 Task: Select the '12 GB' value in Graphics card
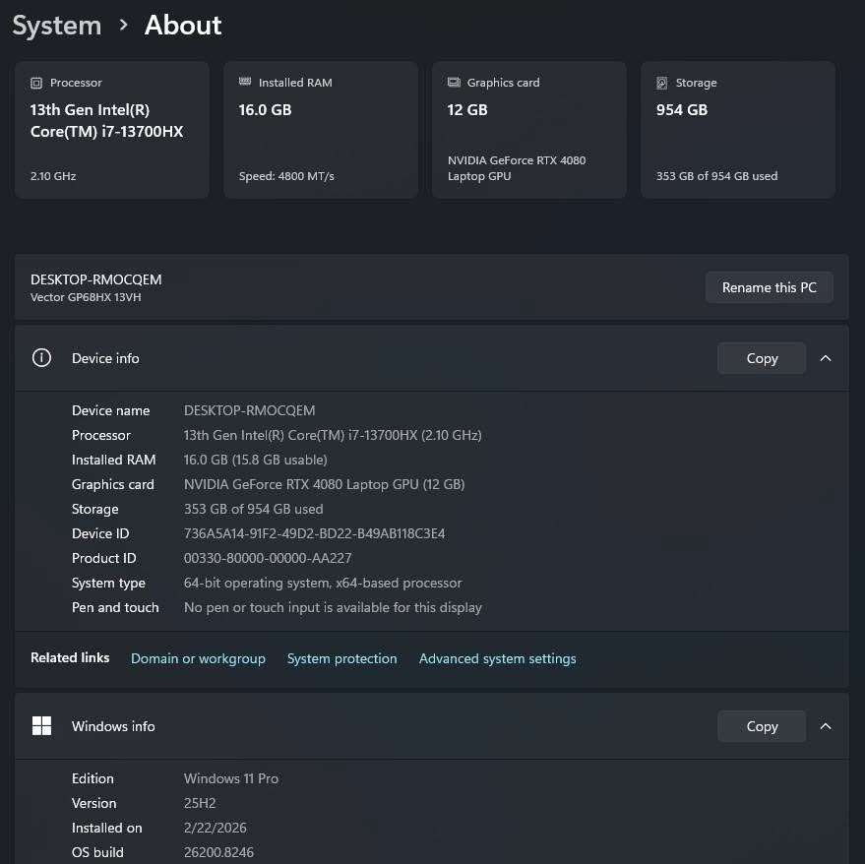467,110
